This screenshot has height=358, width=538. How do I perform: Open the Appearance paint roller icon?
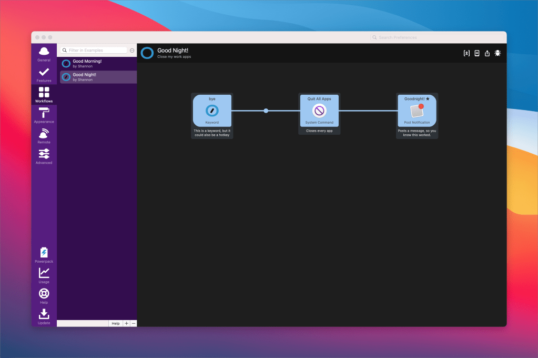click(44, 114)
